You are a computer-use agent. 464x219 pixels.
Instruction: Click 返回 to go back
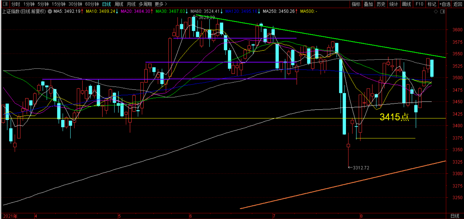[458, 4]
